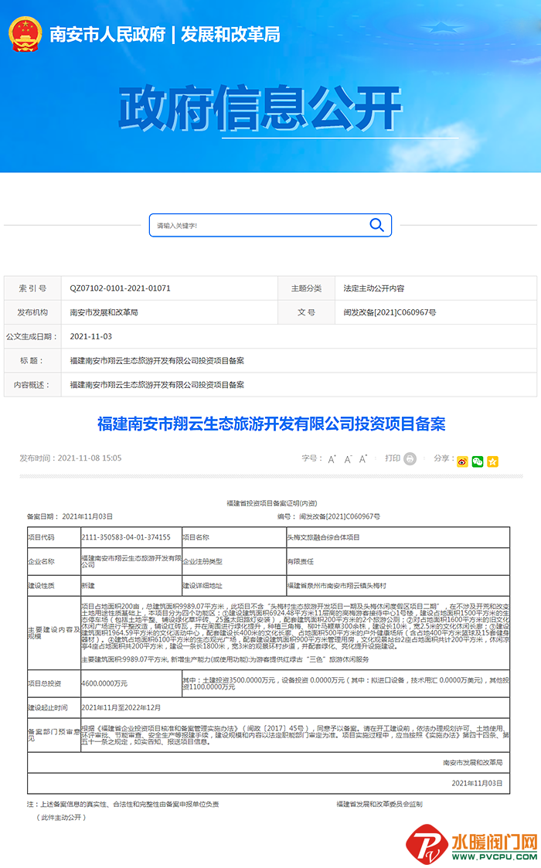Click the search magnifier icon
The width and height of the screenshot is (541, 868).
(376, 225)
